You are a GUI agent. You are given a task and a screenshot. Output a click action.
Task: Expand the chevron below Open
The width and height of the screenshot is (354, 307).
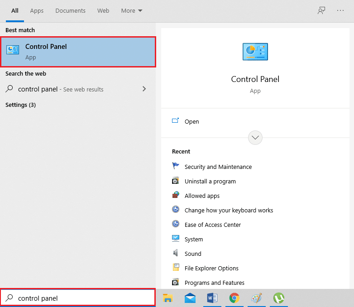(255, 137)
